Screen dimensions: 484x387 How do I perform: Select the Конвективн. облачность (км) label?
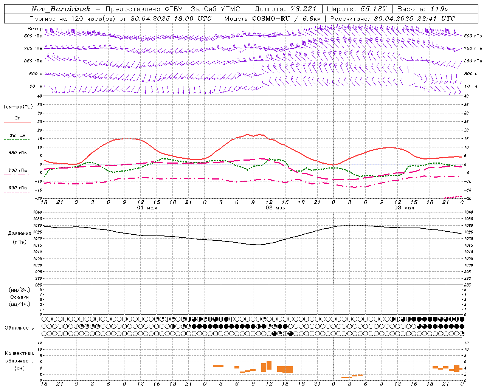click(x=19, y=361)
